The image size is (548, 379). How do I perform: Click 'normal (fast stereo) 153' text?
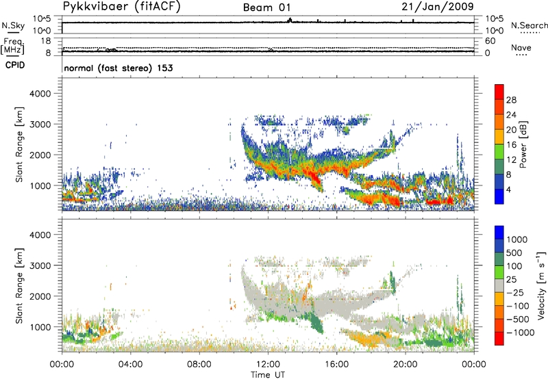tap(119, 68)
